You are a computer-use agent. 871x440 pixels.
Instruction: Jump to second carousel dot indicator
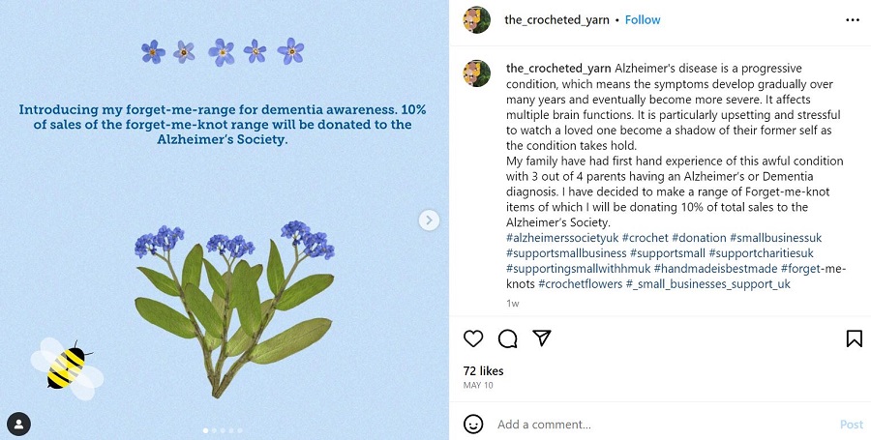(215, 430)
